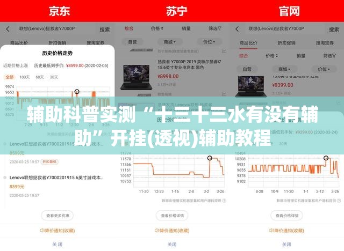Tap 降价通知(收藏) speaker in the 官网 panel
Image resolution: width=344 pixels, height=251 pixels.
(x=286, y=231)
